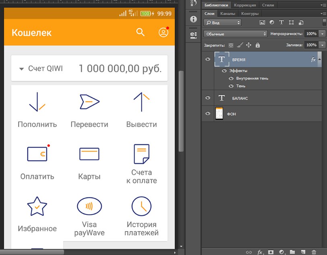Open the Непрозрачность opacity slider arrow
Image resolution: width=327 pixels, height=255 pixels.
tap(322, 34)
